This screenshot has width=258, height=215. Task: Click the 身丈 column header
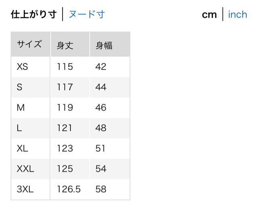pos(65,45)
